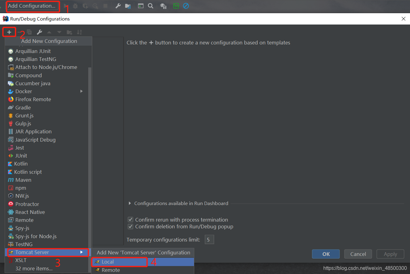The image size is (410, 274).
Task: Expand the Docker submenu
Action: click(x=47, y=91)
